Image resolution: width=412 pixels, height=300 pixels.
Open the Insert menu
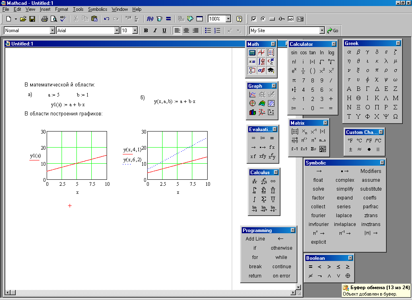pyautogui.click(x=45, y=9)
